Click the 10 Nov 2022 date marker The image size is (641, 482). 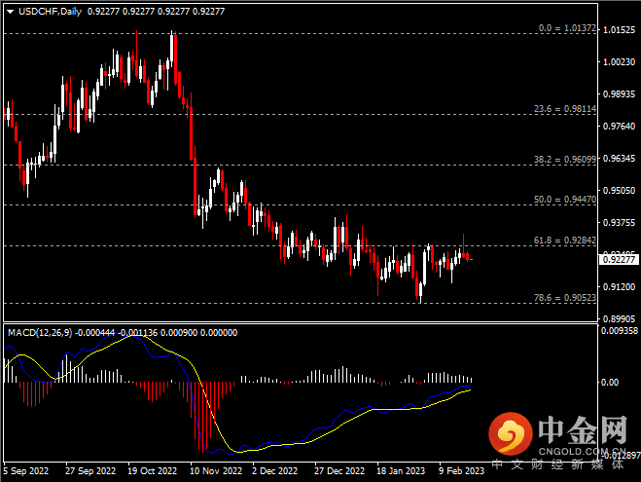coord(213,470)
